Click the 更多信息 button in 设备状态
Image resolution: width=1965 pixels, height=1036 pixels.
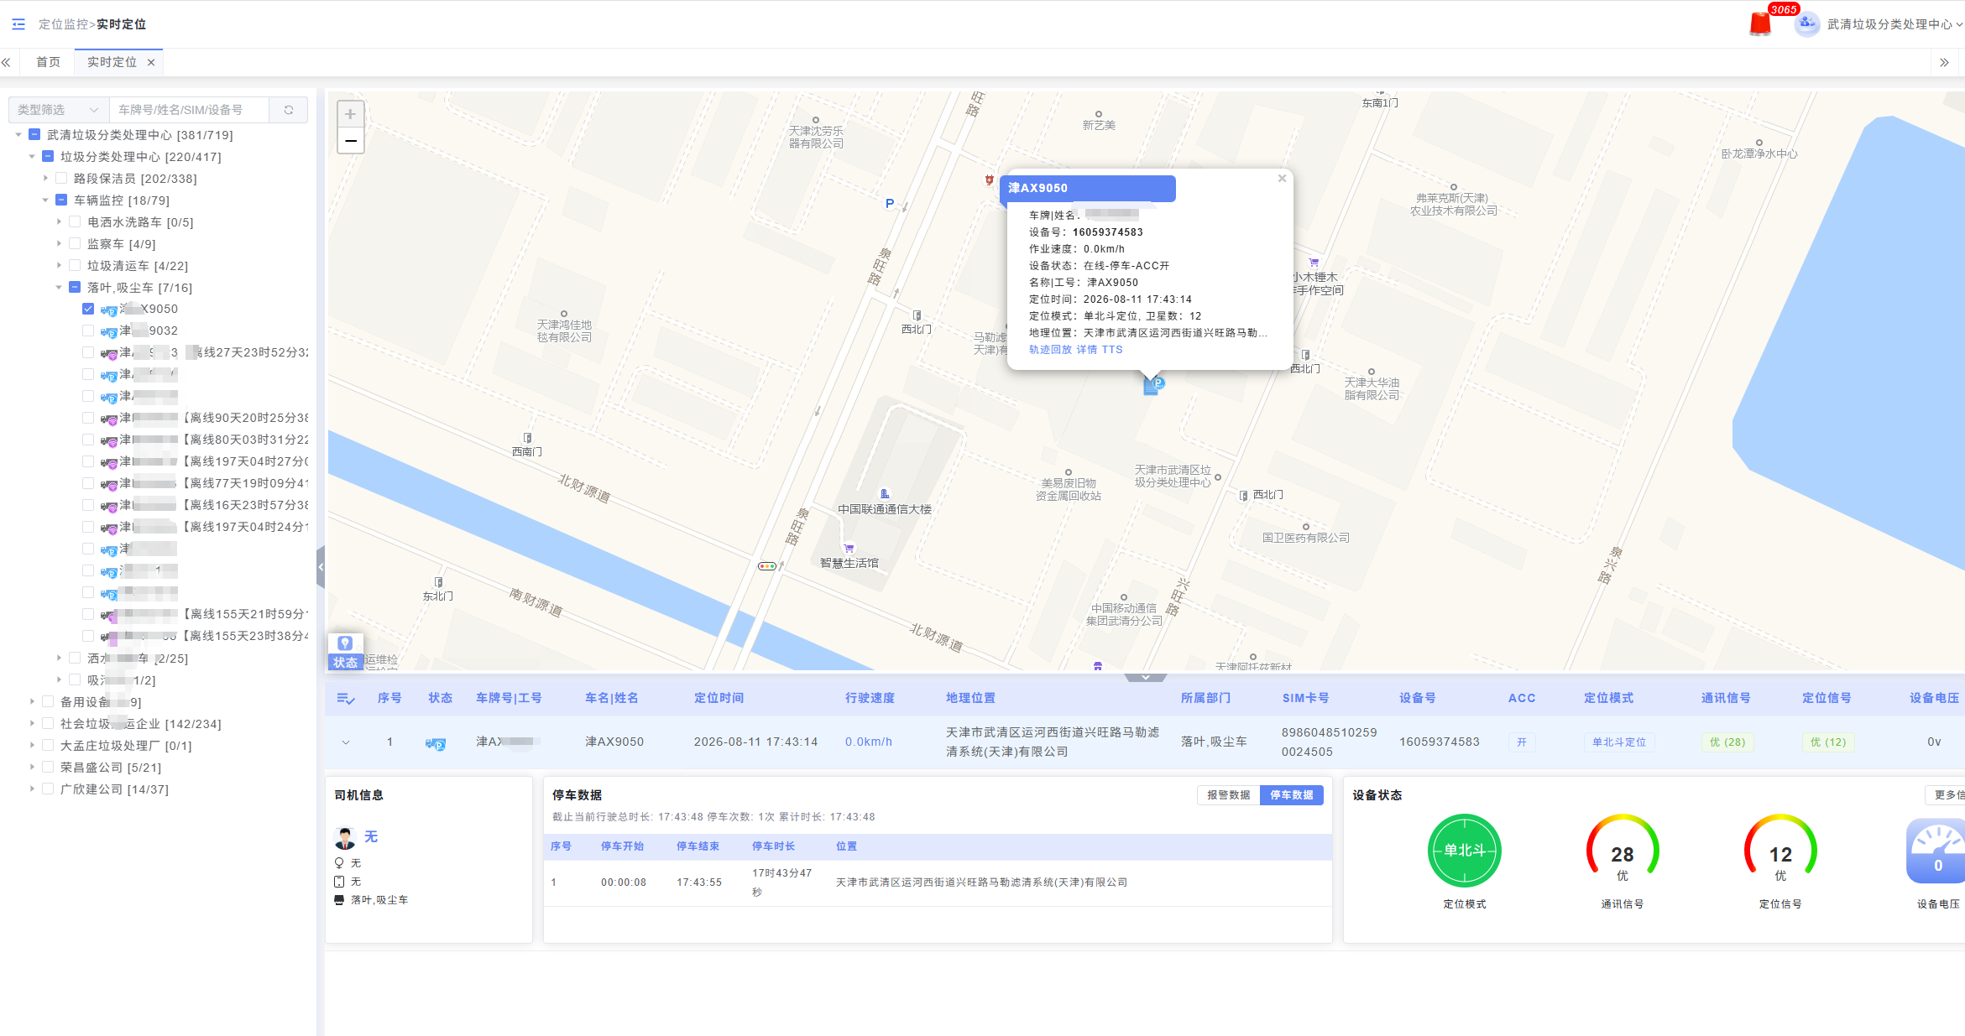(x=1947, y=795)
